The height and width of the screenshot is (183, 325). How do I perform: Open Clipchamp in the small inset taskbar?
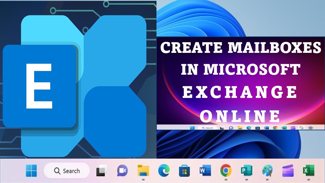[x=293, y=128]
